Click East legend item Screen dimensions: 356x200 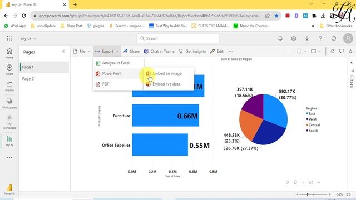pyautogui.click(x=310, y=113)
